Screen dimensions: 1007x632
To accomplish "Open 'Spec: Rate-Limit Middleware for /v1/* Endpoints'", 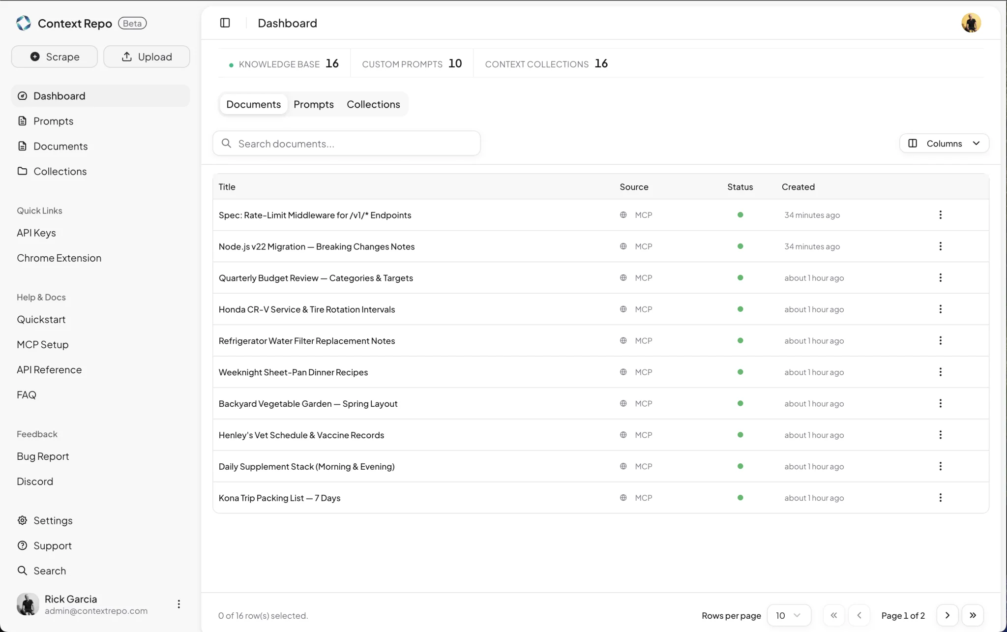I will (x=315, y=215).
